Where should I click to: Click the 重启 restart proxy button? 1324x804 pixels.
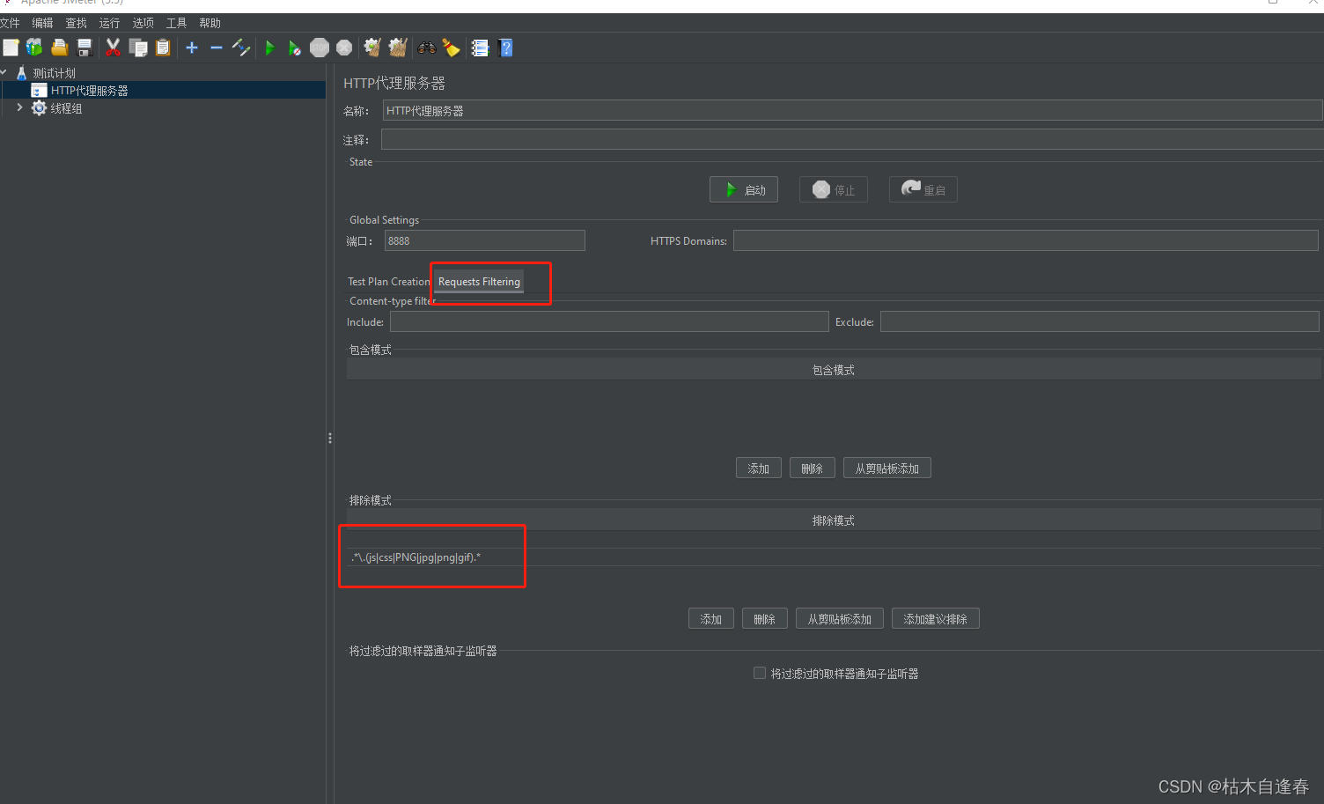click(923, 189)
